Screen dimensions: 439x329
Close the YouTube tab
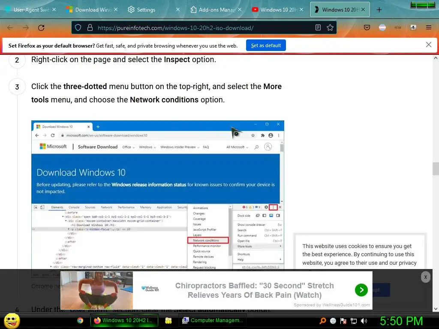[301, 9]
